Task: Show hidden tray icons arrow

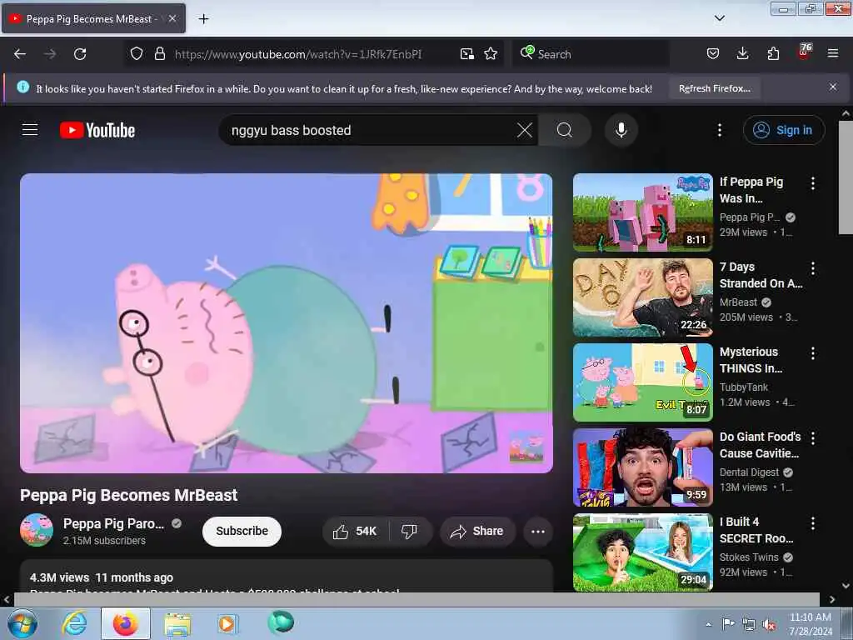Action: (x=708, y=624)
